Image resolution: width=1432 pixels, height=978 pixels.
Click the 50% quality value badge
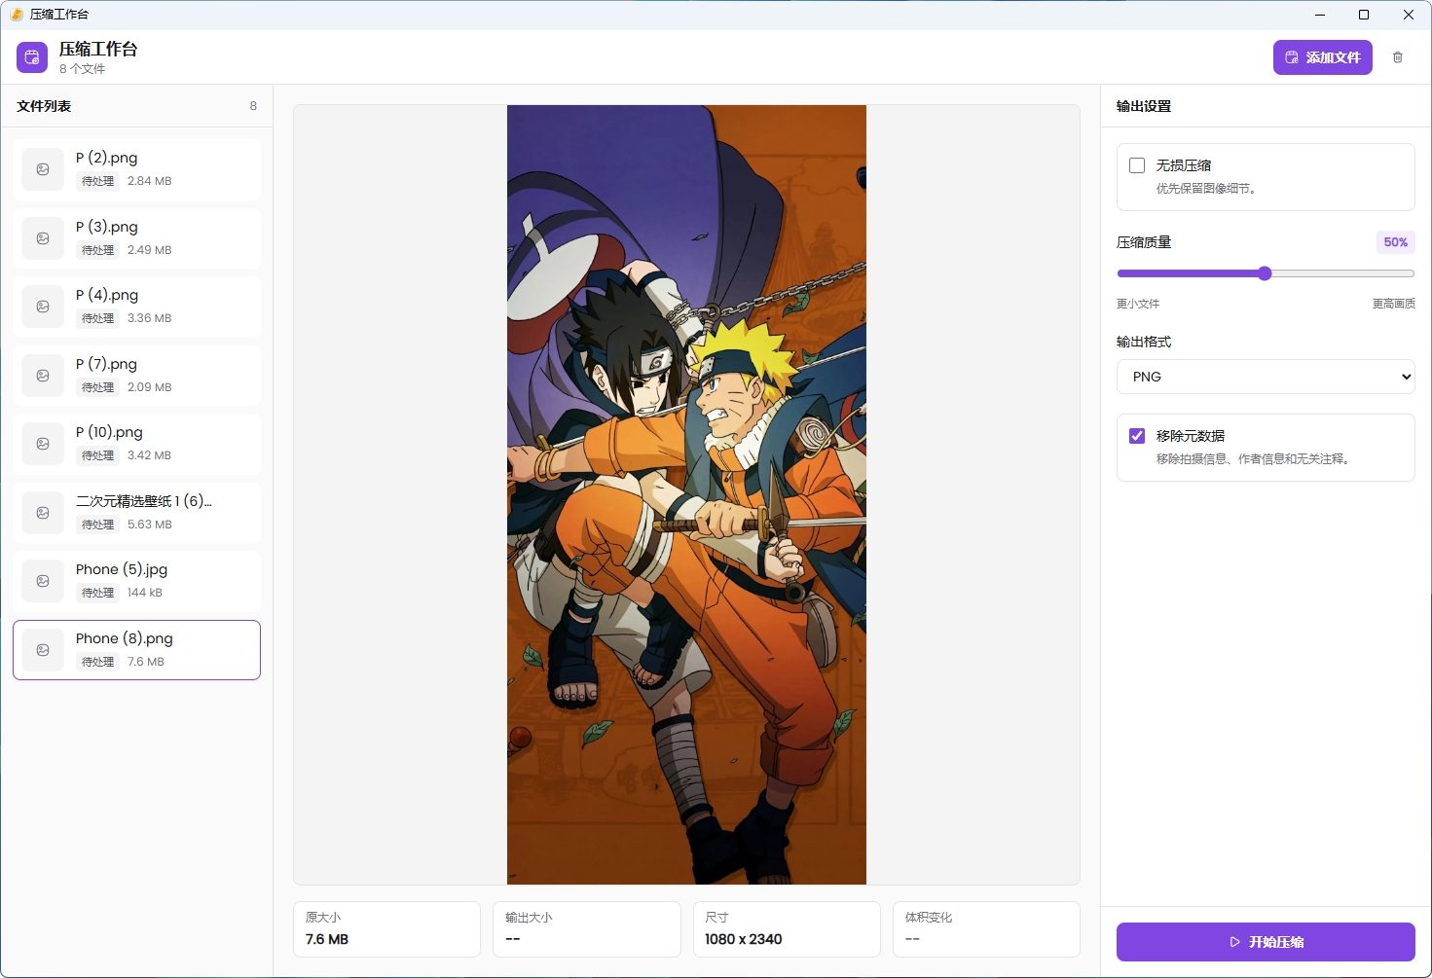[x=1395, y=242]
